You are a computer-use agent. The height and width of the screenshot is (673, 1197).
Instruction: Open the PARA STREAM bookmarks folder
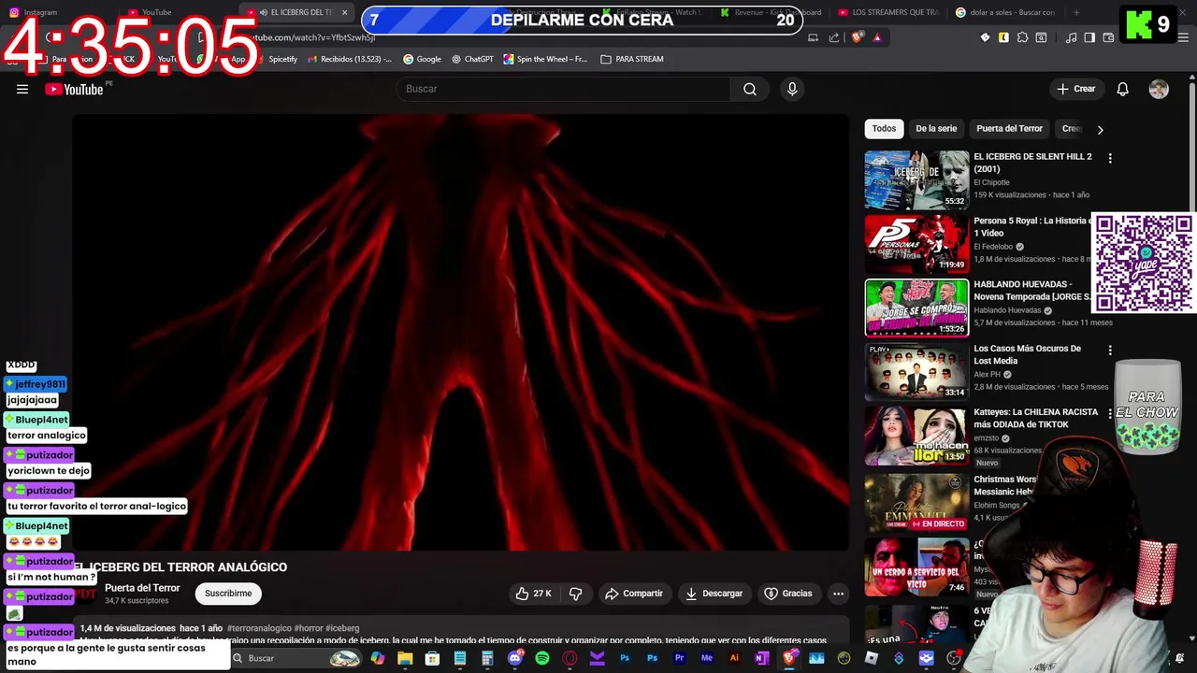tap(632, 59)
